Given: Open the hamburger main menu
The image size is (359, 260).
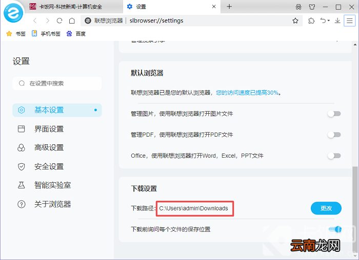Looking at the screenshot, I should (x=349, y=21).
